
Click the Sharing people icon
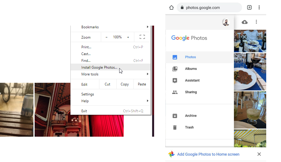175,92
